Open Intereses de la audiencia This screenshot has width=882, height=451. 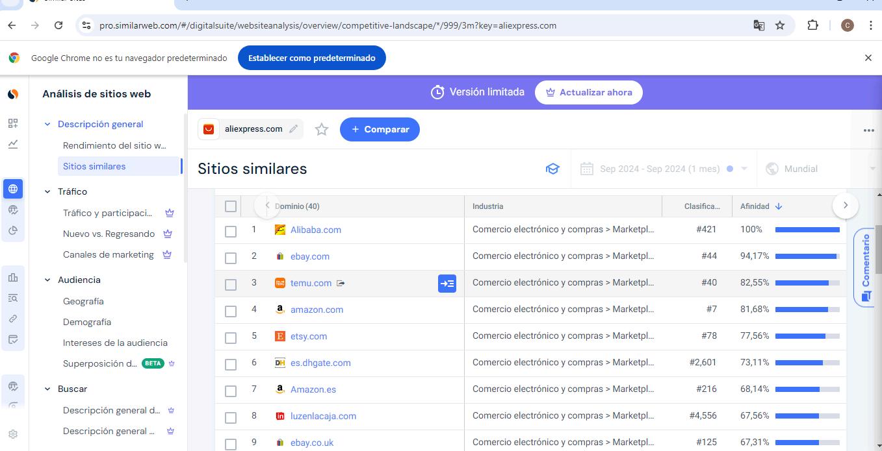(115, 343)
